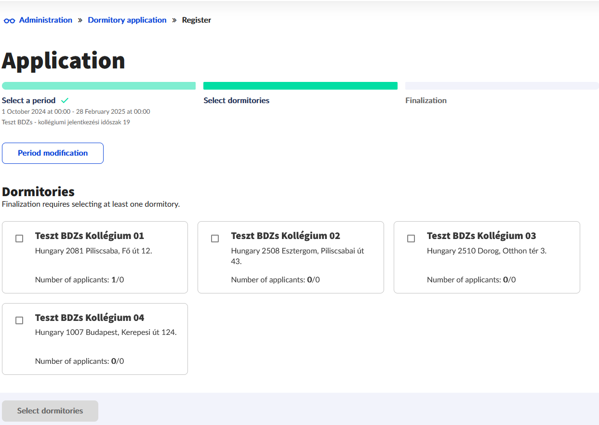The width and height of the screenshot is (599, 425).
Task: Click the Esztergom dormitory address text
Action: click(297, 256)
